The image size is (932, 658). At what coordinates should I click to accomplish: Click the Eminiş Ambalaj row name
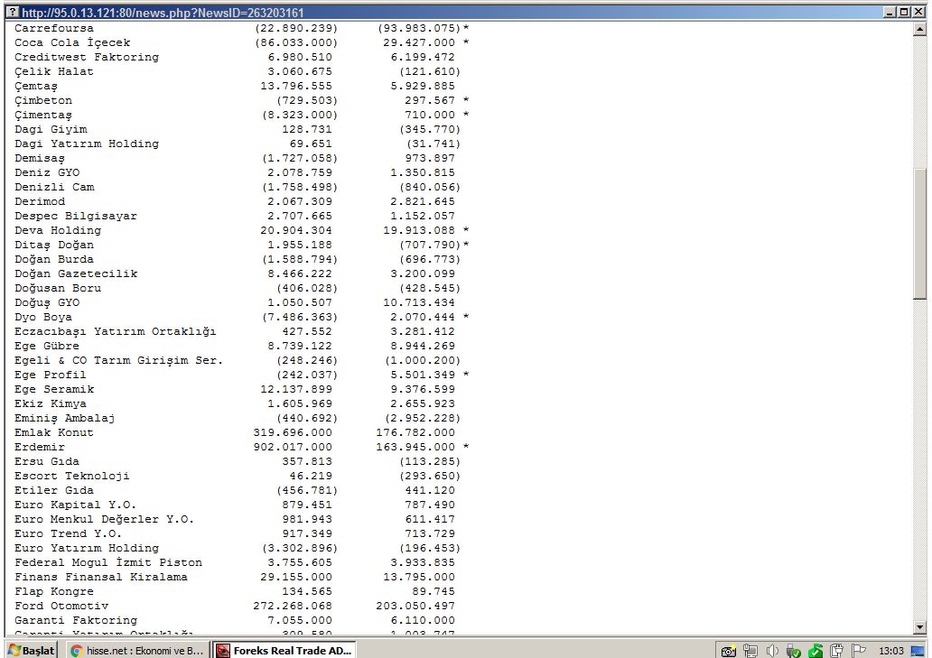pyautogui.click(x=65, y=418)
